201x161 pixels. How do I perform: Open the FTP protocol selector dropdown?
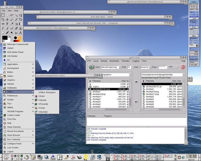(x=173, y=67)
